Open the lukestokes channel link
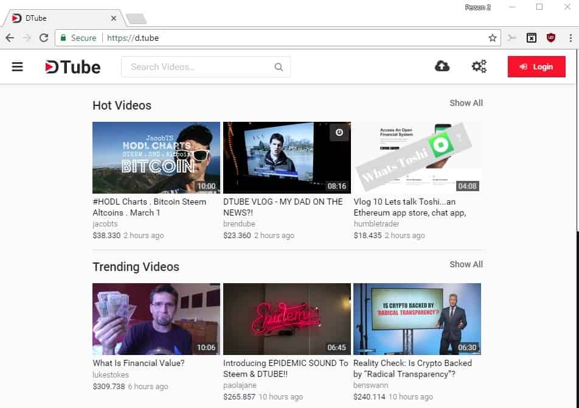The width and height of the screenshot is (579, 408). [x=111, y=375]
